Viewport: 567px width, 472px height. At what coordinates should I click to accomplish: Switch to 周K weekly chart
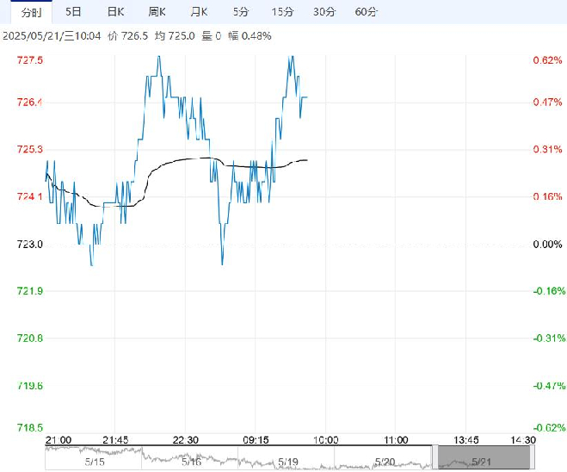point(157,12)
